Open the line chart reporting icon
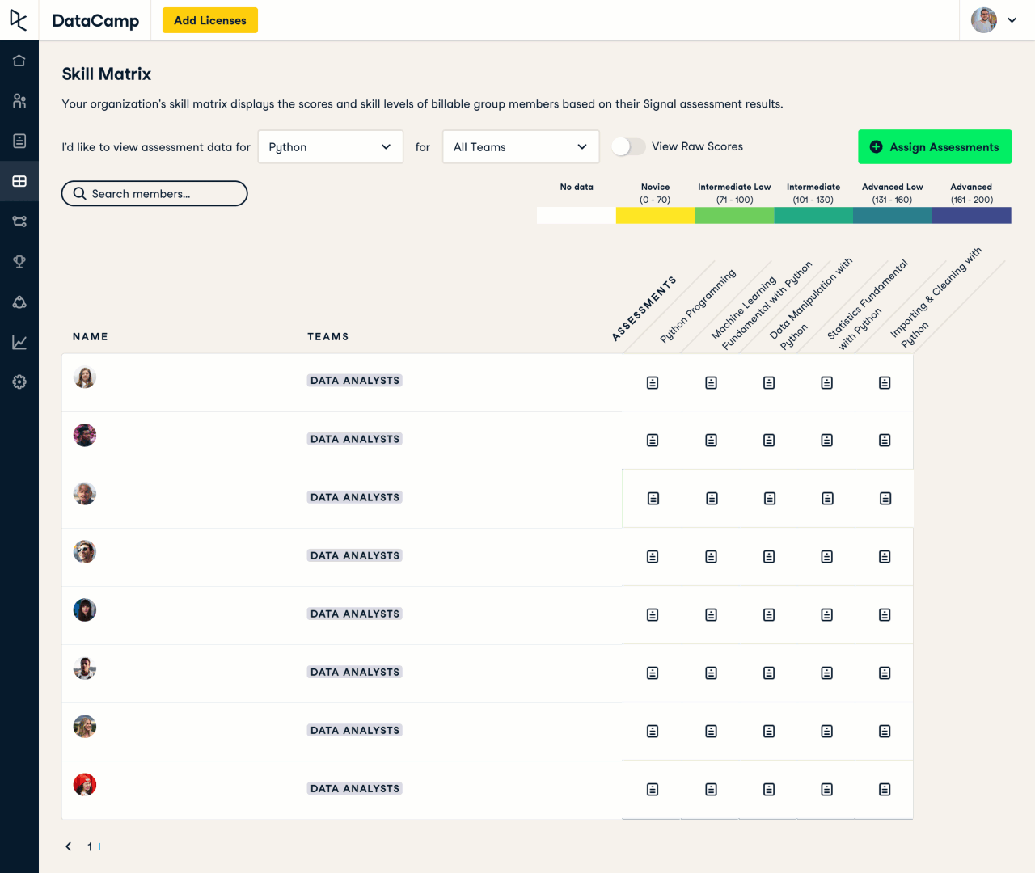1035x873 pixels. click(x=19, y=342)
